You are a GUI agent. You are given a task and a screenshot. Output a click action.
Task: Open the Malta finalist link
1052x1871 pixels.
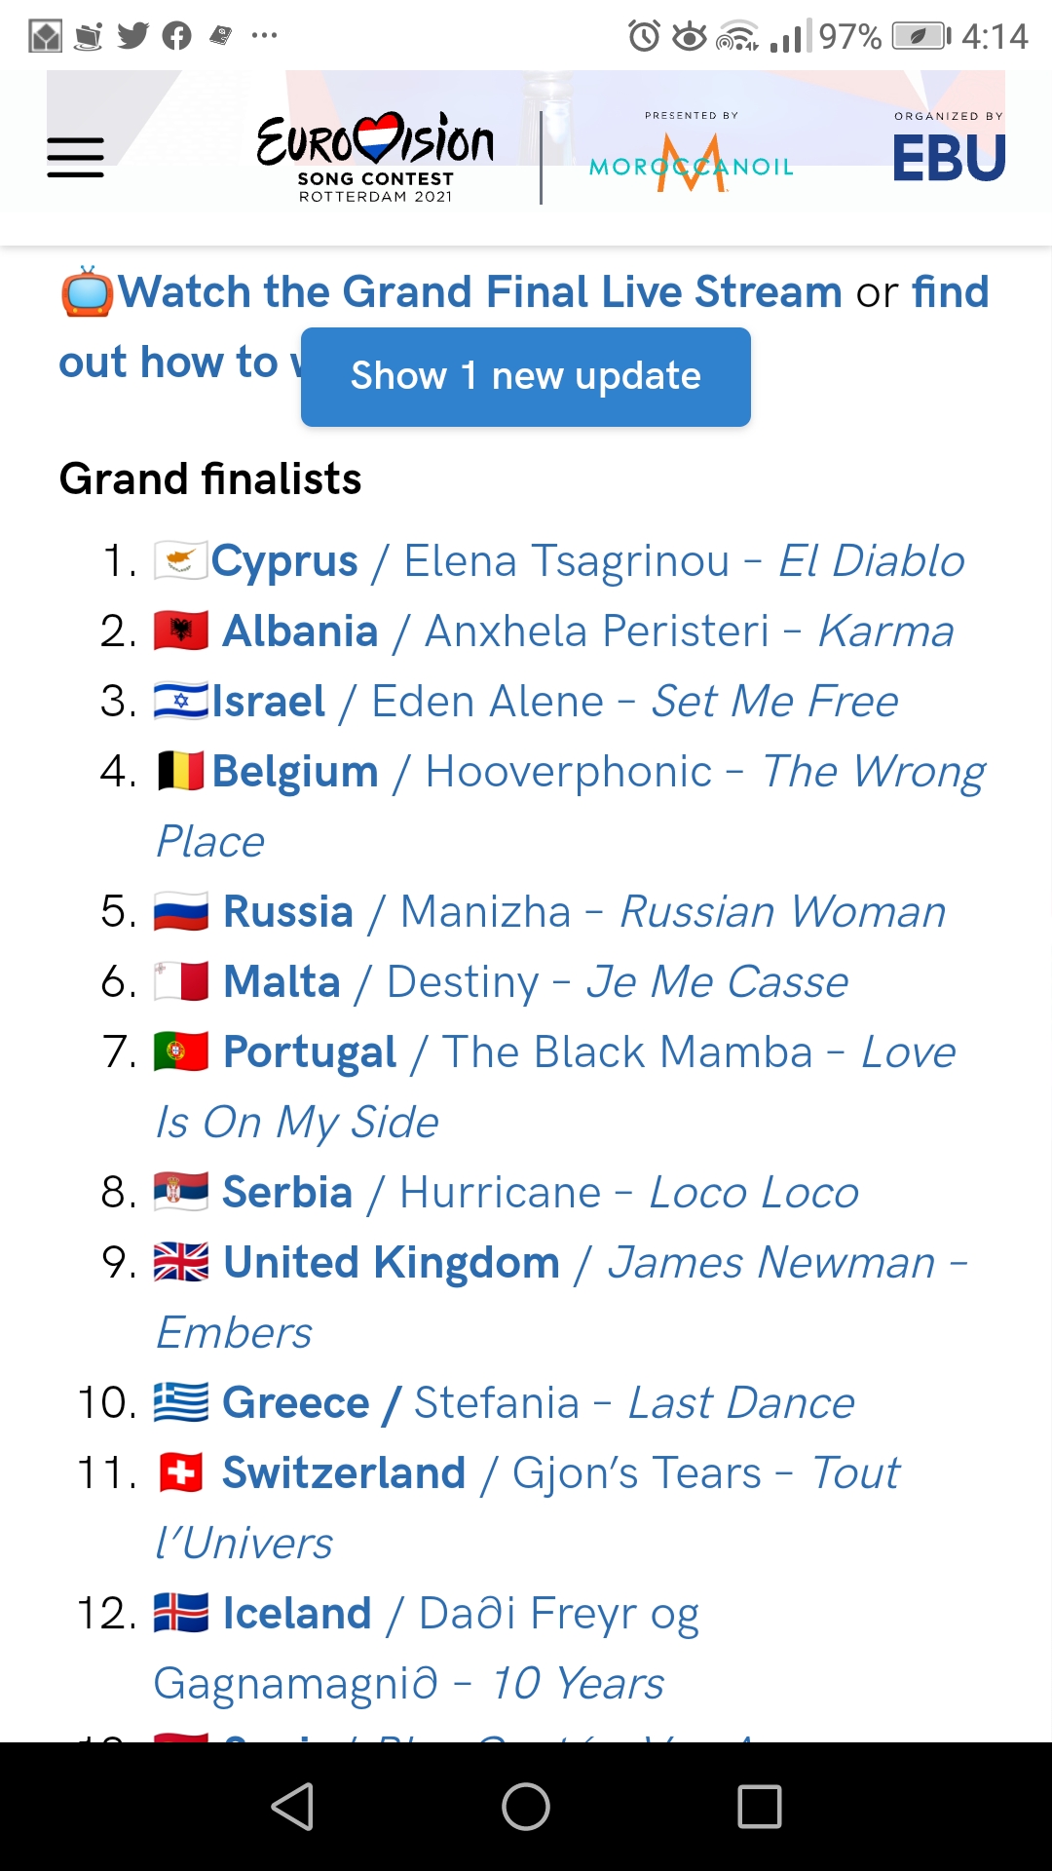tap(282, 982)
